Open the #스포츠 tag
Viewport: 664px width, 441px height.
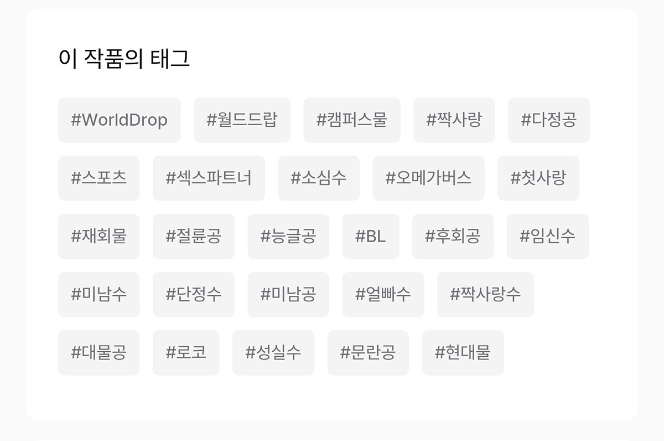coord(98,178)
